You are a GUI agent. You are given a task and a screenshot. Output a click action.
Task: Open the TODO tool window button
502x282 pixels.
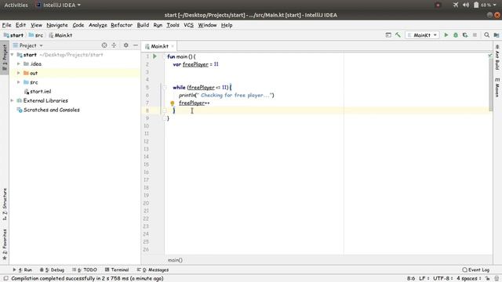[85, 269]
